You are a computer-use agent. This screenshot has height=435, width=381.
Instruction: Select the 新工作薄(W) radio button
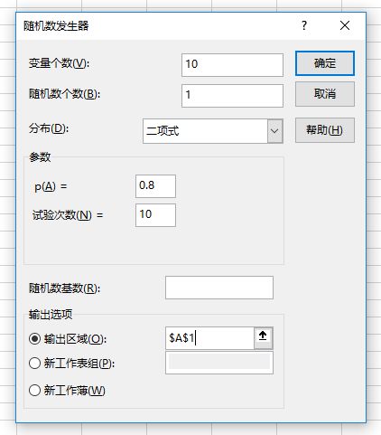click(x=34, y=390)
